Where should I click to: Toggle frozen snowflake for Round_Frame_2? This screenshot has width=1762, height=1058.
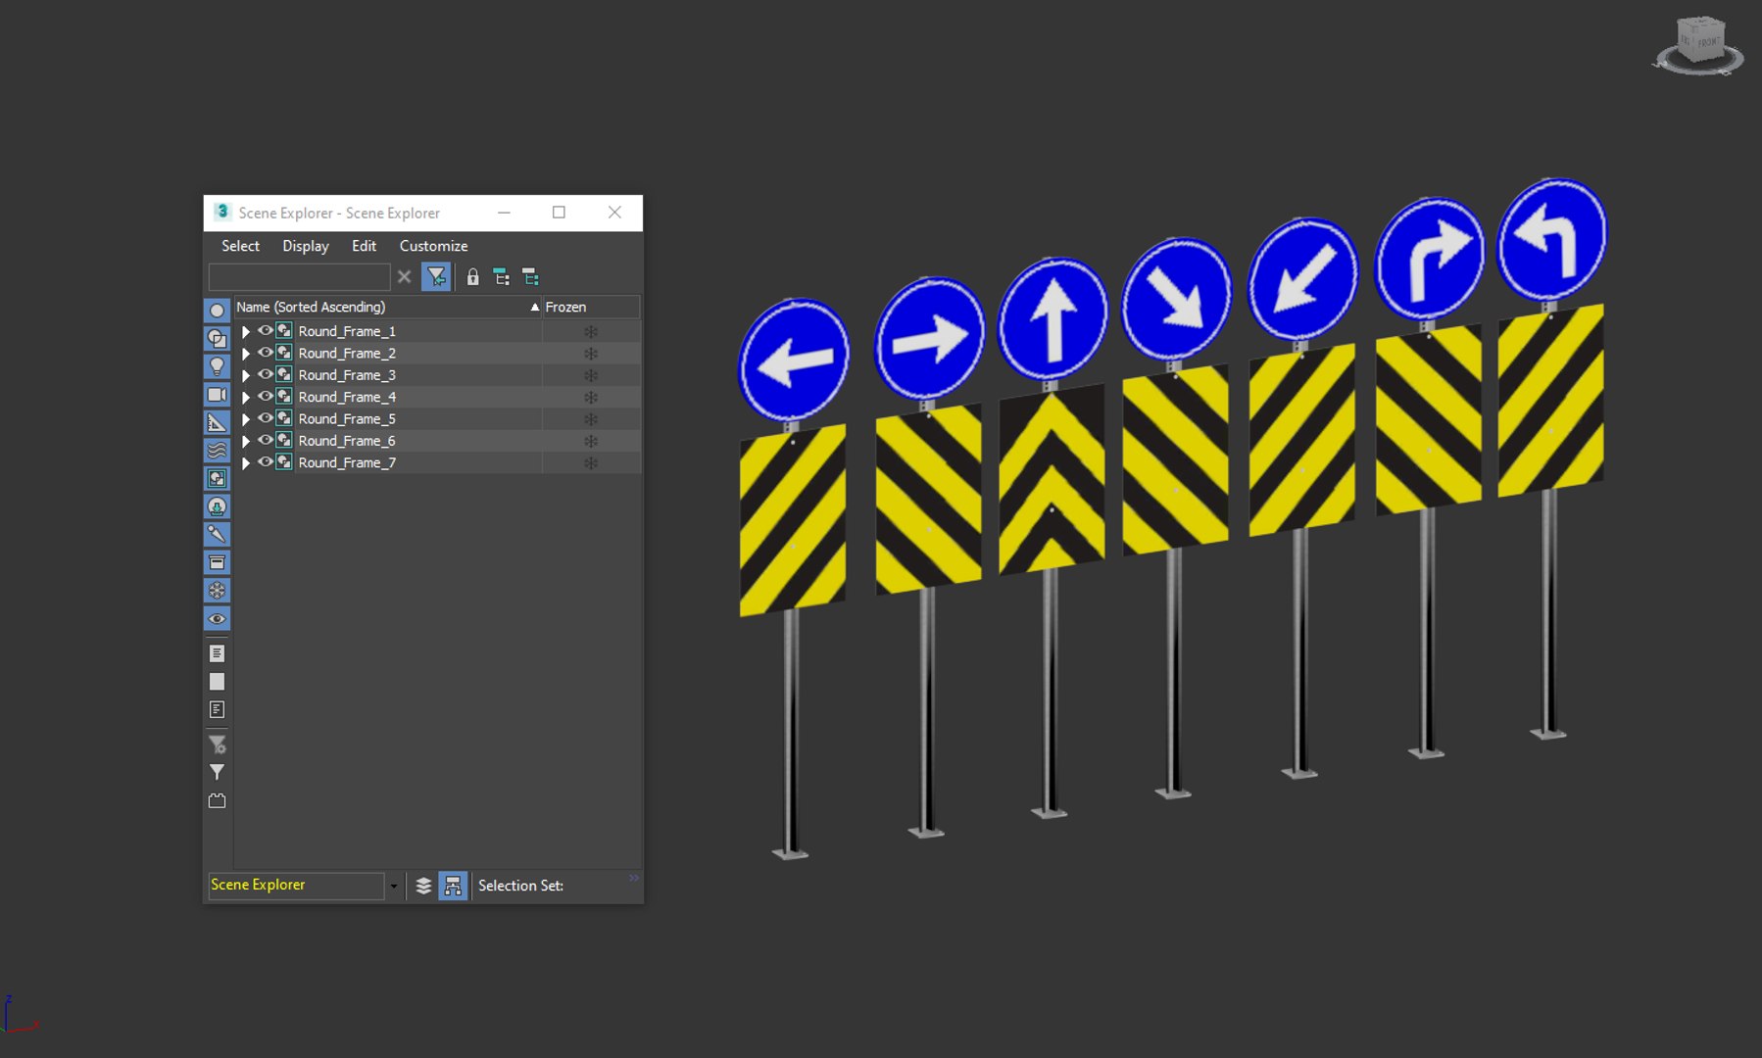click(x=591, y=354)
